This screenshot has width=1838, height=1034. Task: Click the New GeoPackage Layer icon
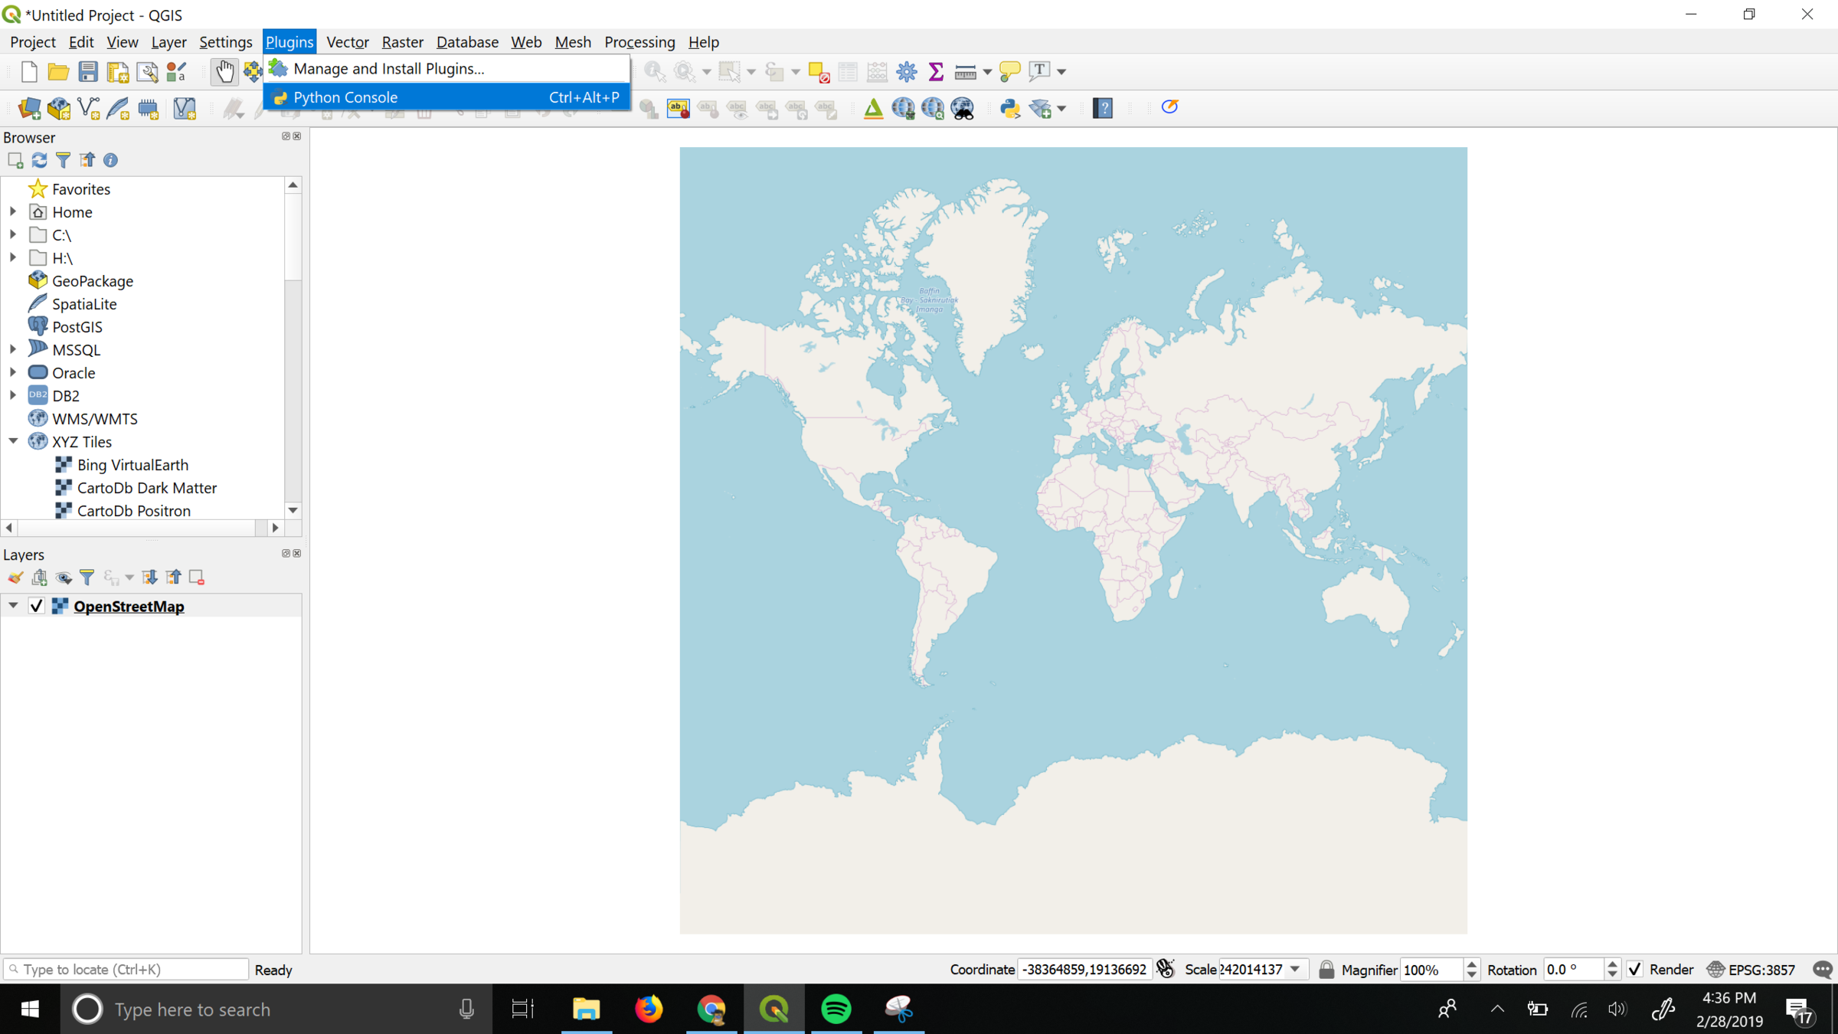(59, 108)
